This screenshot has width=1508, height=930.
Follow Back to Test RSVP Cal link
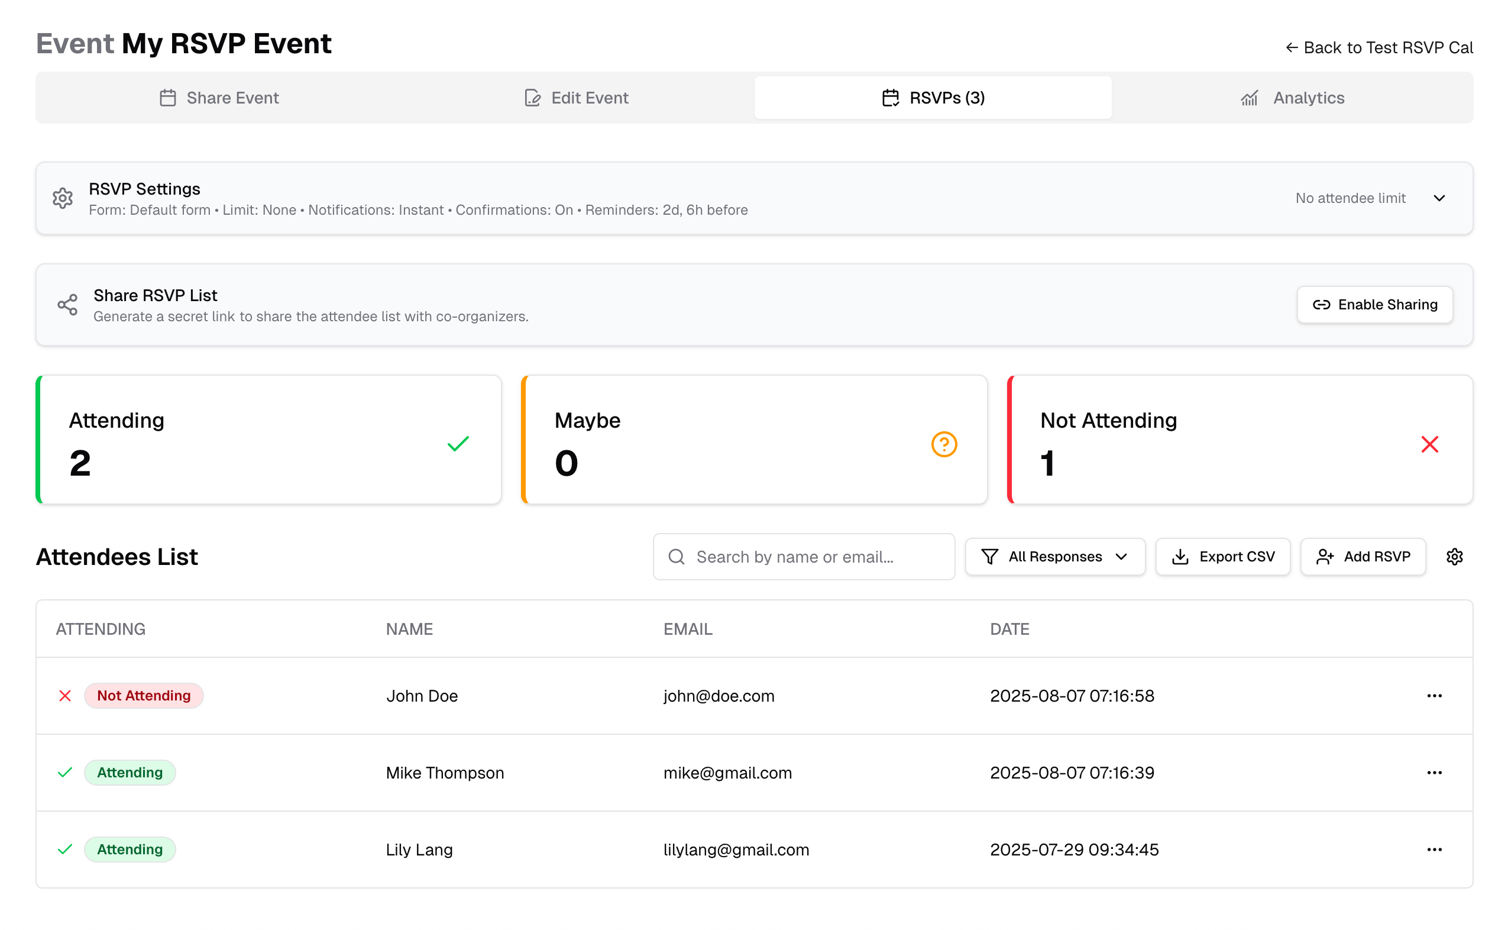tap(1379, 47)
